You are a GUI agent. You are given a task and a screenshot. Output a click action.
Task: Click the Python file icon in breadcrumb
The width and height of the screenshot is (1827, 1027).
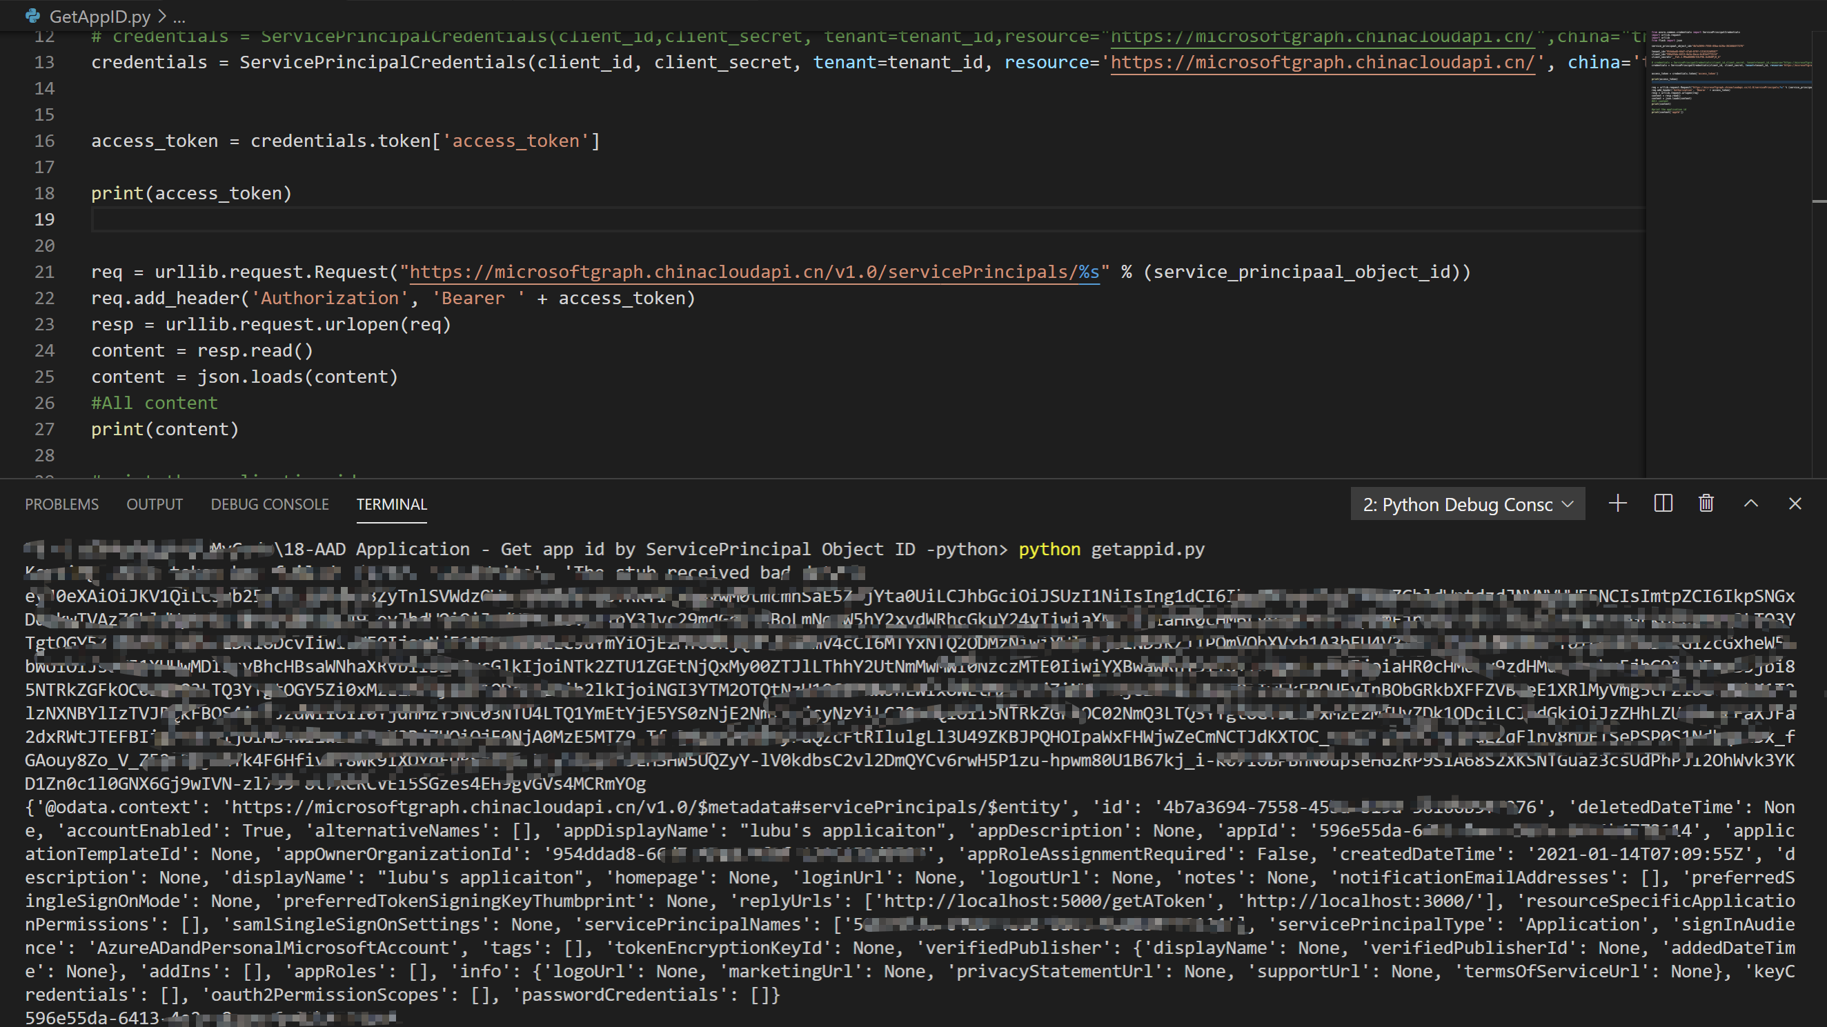[x=32, y=16]
